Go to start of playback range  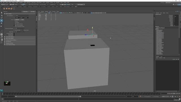(x=168, y=93)
